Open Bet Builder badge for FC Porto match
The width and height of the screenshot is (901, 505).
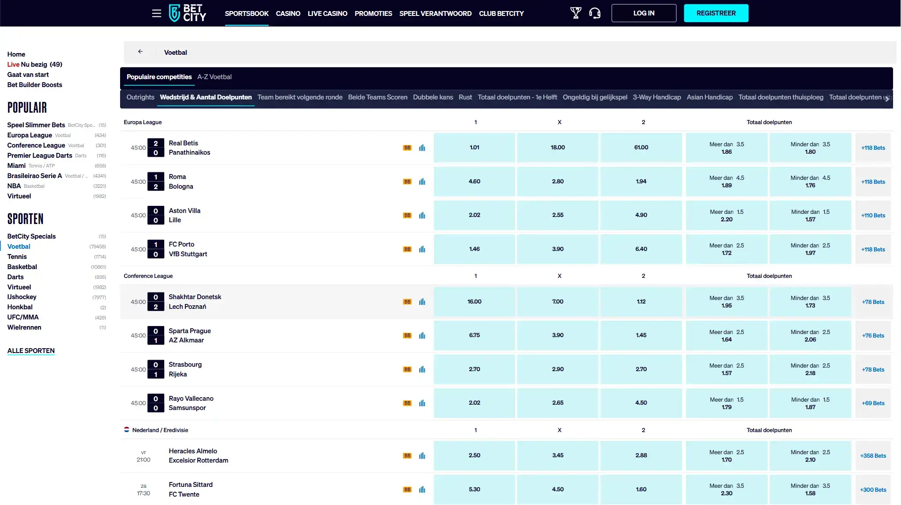pos(407,249)
